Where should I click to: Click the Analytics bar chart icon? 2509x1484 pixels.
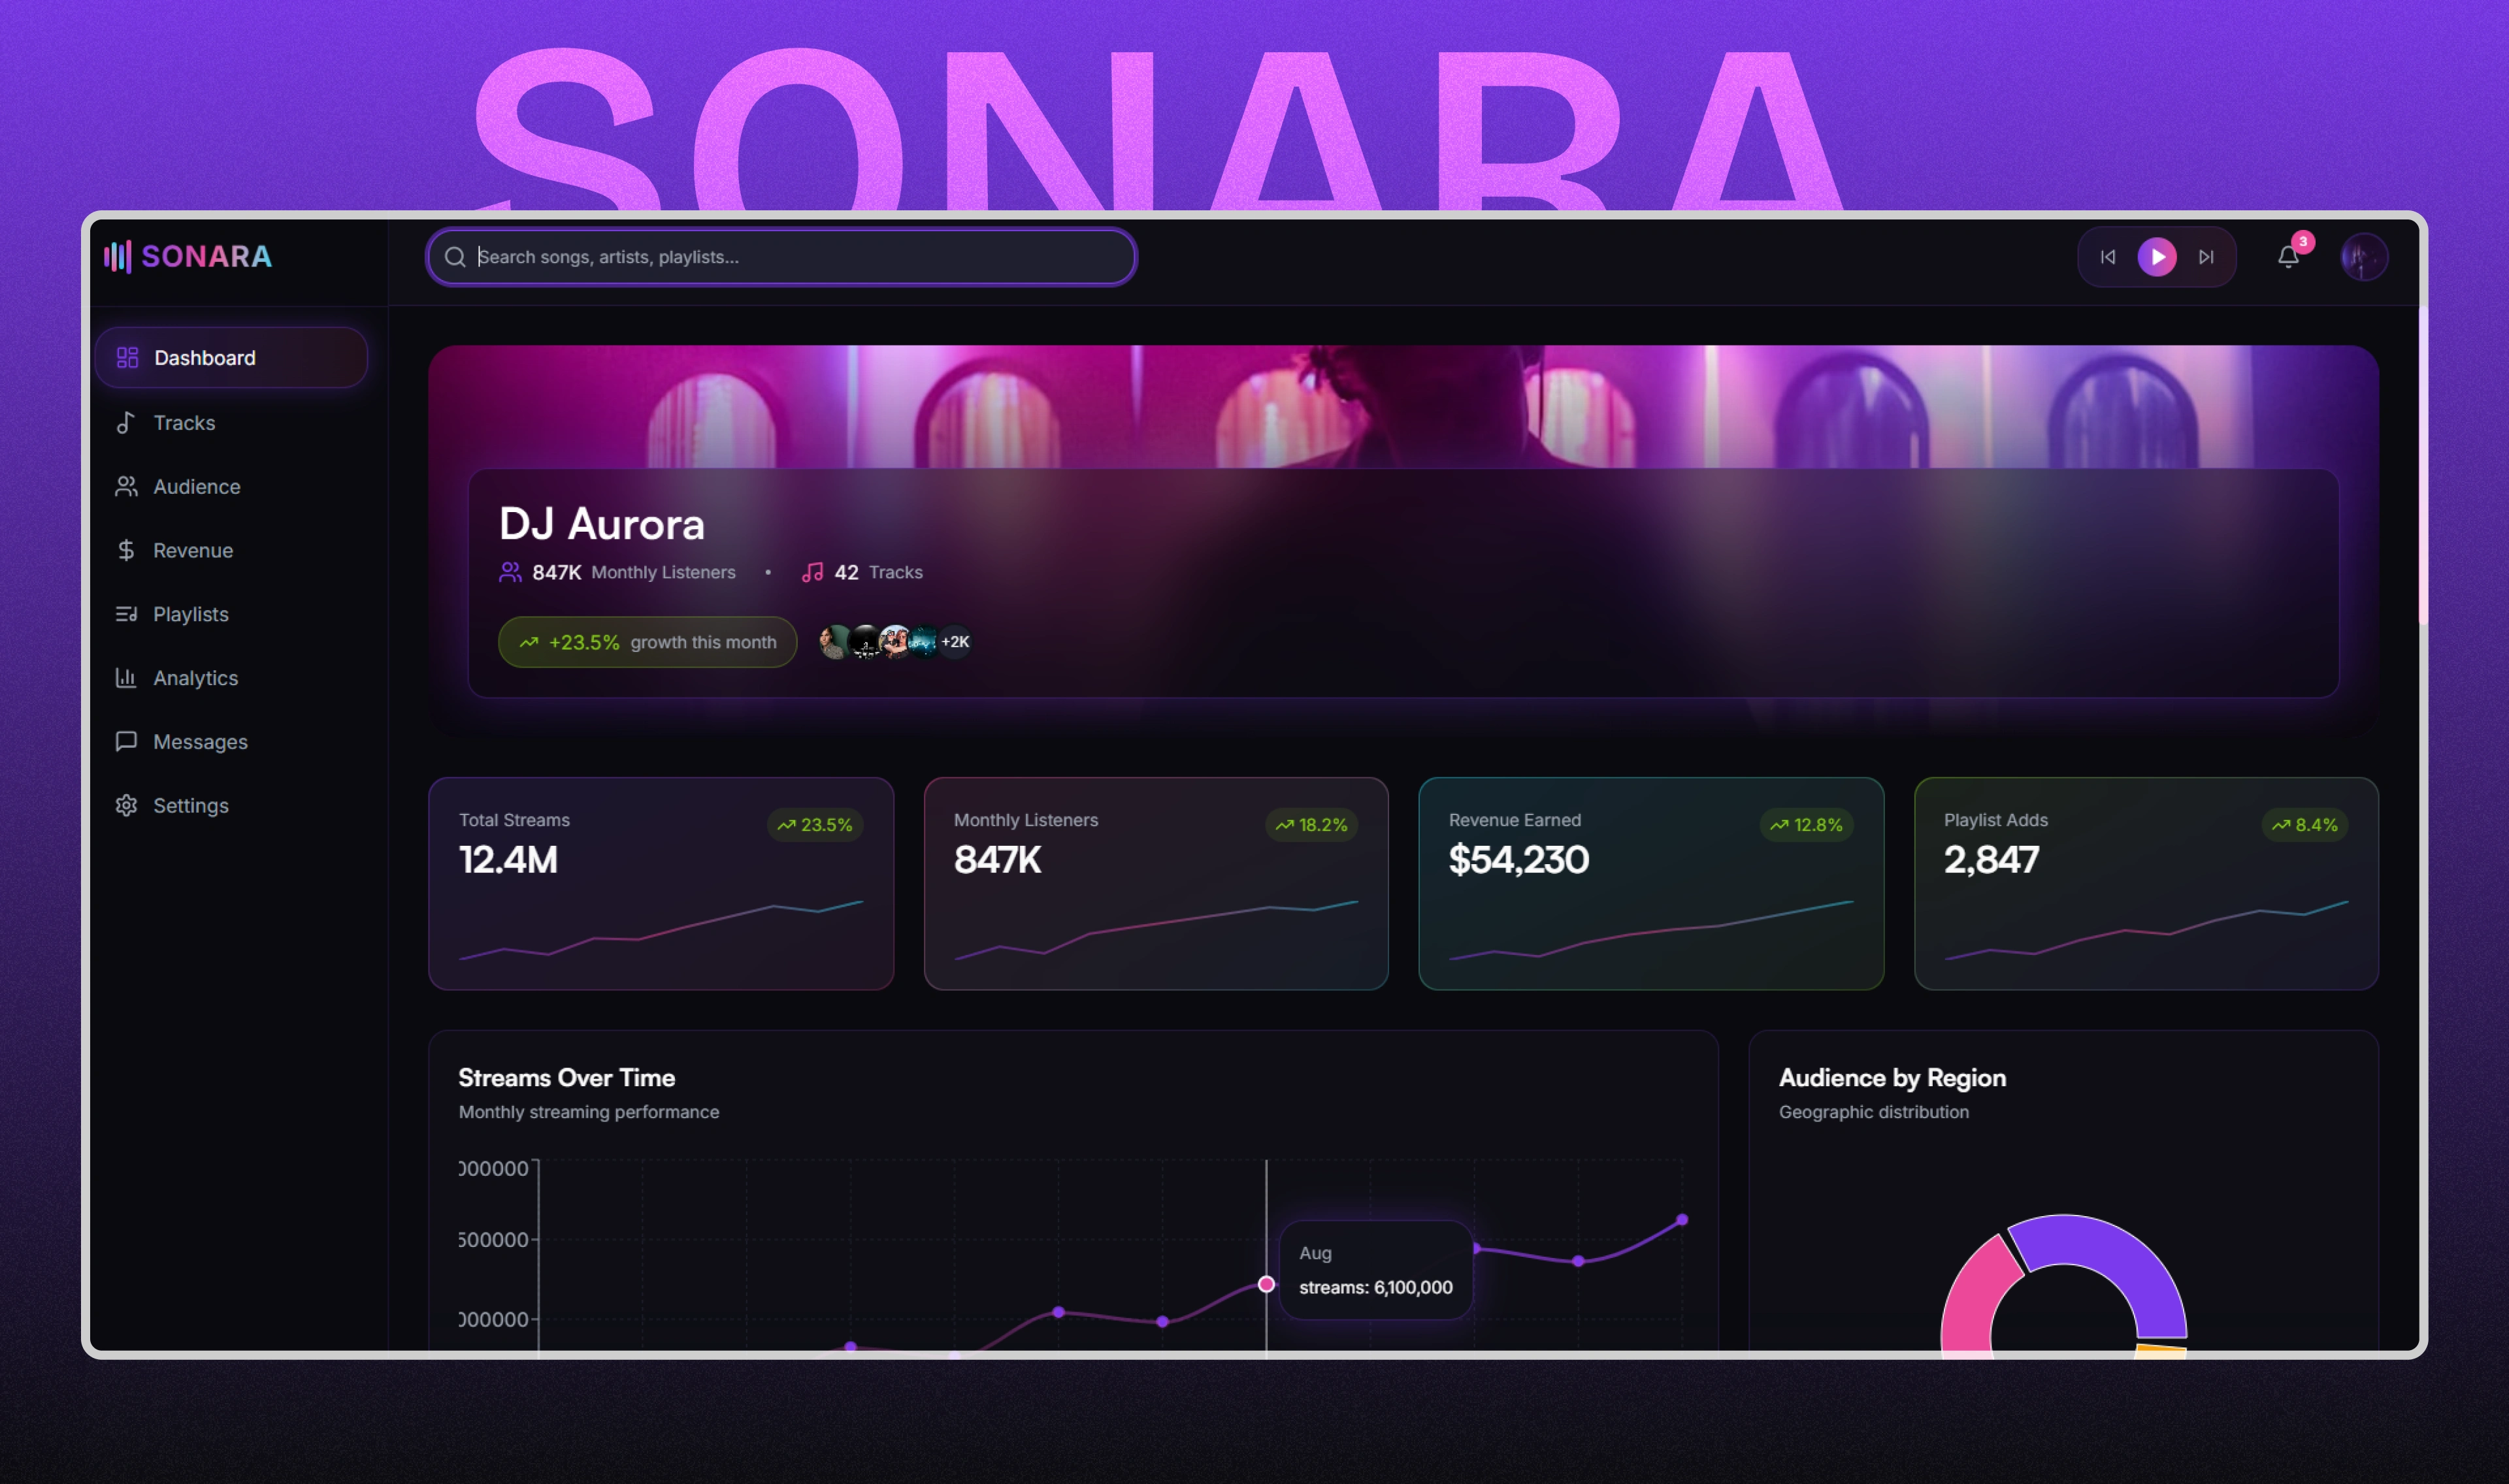point(126,678)
